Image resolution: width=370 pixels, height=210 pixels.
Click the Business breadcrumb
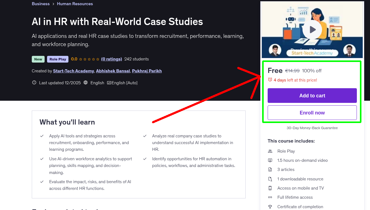41,4
